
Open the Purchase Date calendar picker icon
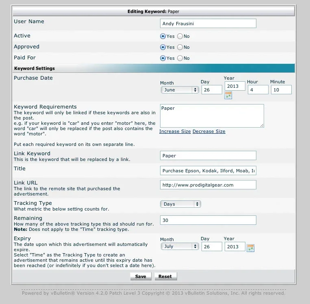coord(228,96)
